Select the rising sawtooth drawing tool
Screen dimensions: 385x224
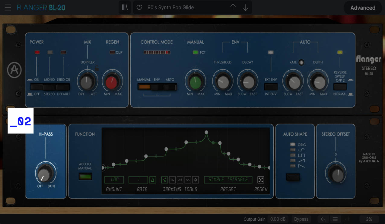(180, 180)
